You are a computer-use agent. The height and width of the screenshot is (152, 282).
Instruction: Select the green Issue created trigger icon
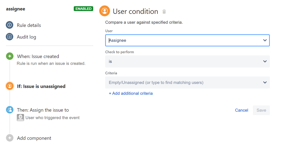click(x=10, y=56)
